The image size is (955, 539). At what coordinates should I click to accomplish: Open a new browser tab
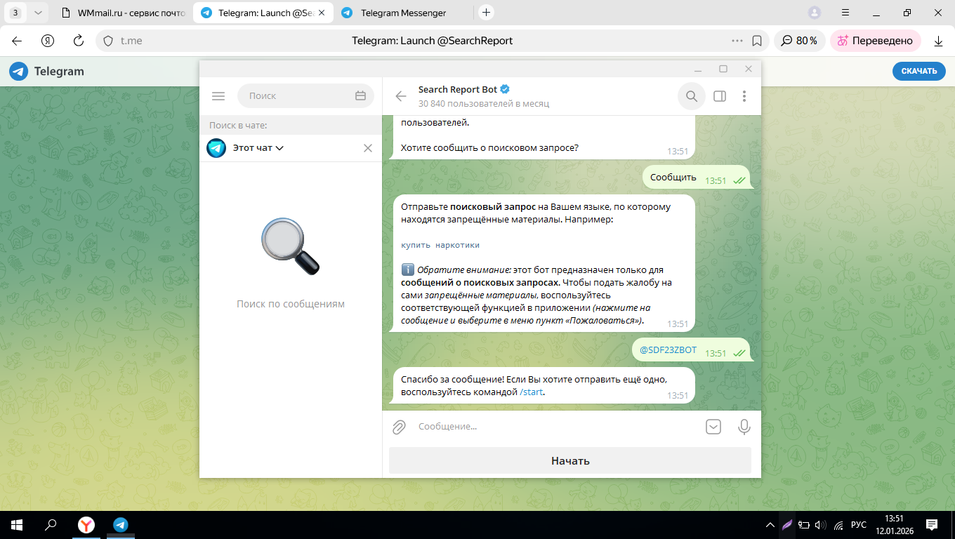point(486,13)
